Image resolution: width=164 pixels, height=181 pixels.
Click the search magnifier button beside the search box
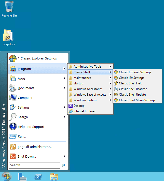(x=63, y=165)
